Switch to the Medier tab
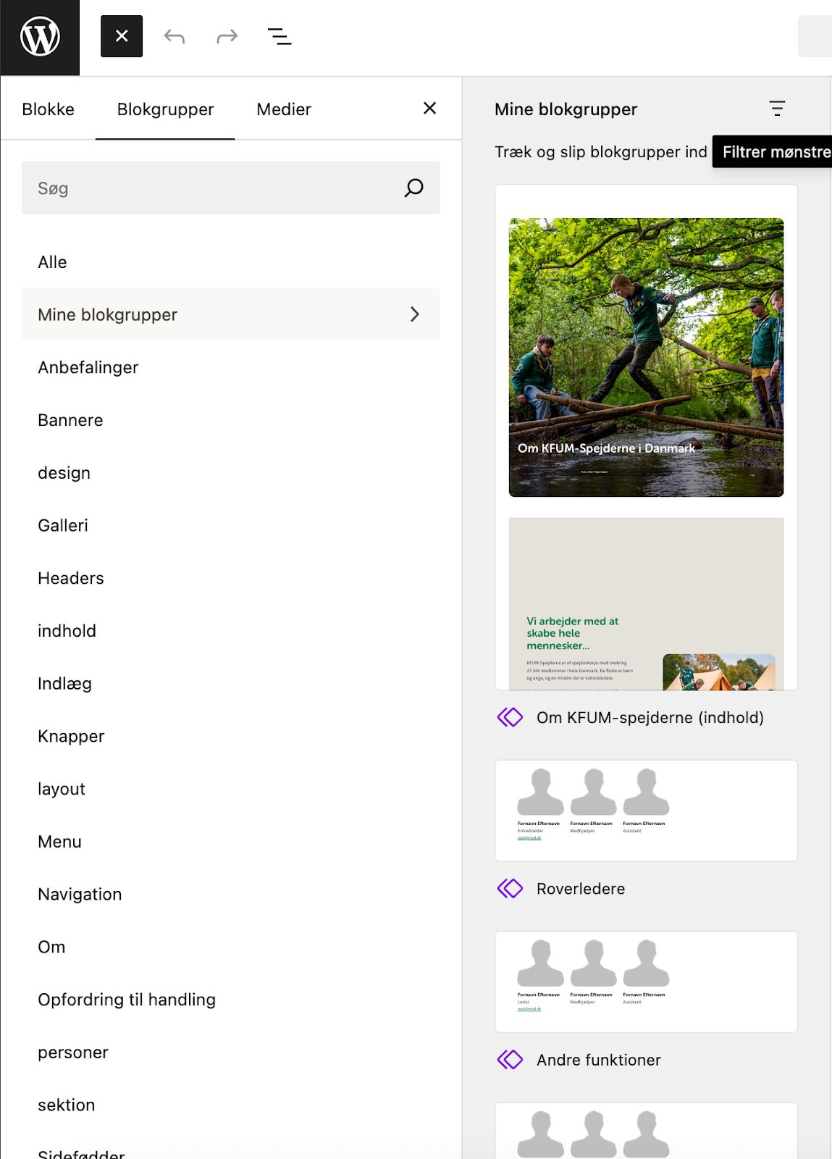Image resolution: width=832 pixels, height=1159 pixels. click(x=284, y=109)
